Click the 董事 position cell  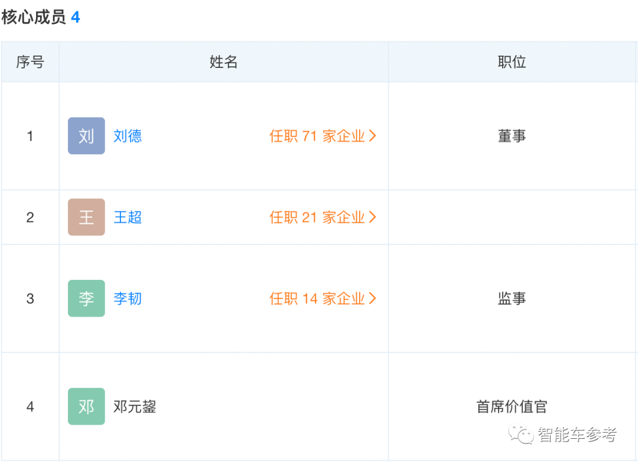[512, 136]
